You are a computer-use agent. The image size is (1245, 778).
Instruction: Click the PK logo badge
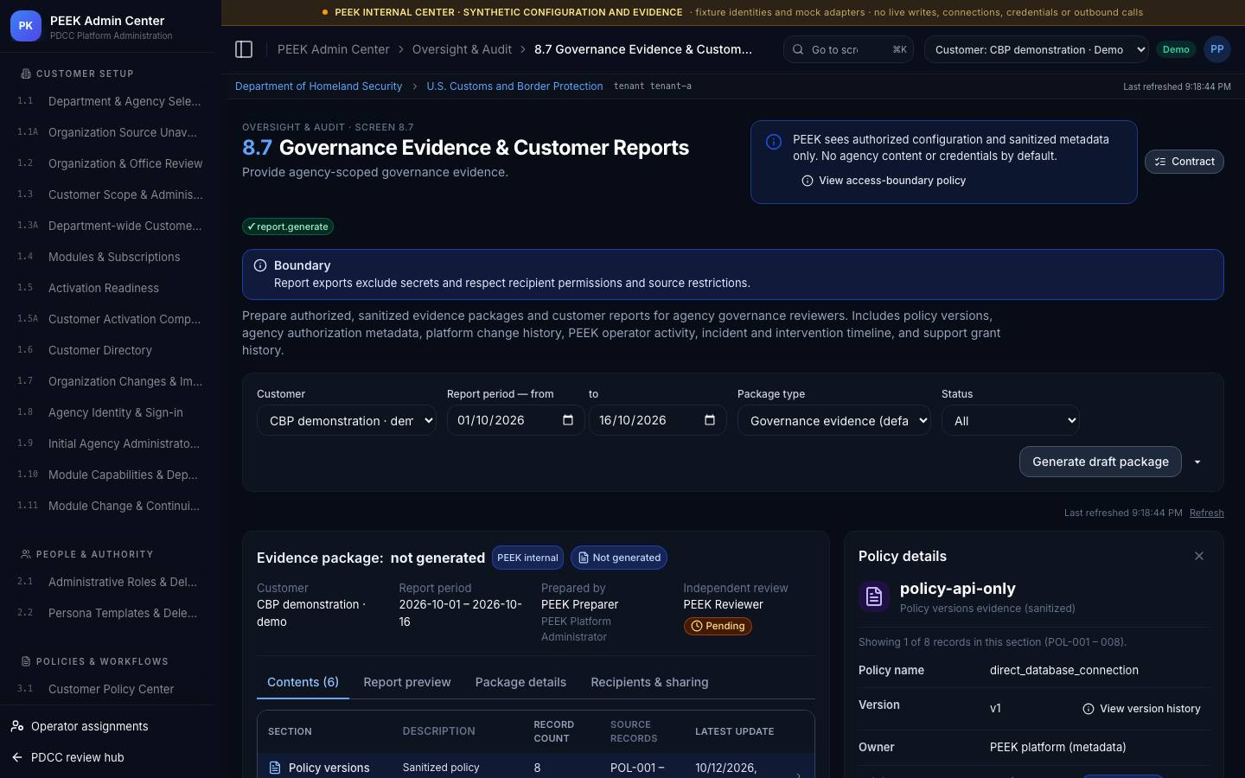click(x=26, y=26)
